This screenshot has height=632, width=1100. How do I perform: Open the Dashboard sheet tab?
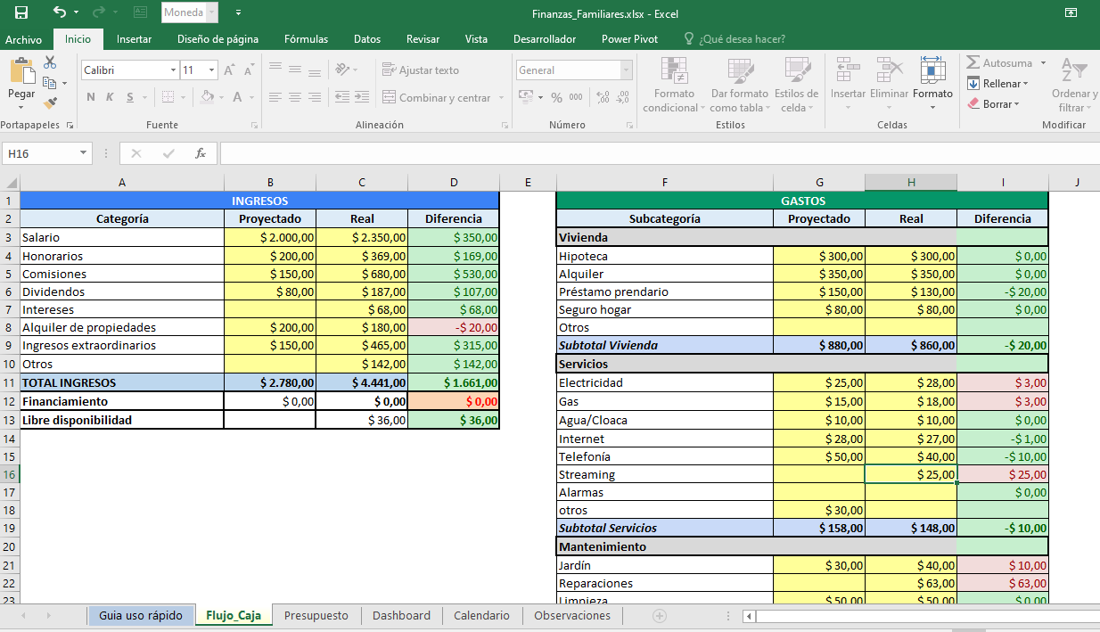point(401,616)
